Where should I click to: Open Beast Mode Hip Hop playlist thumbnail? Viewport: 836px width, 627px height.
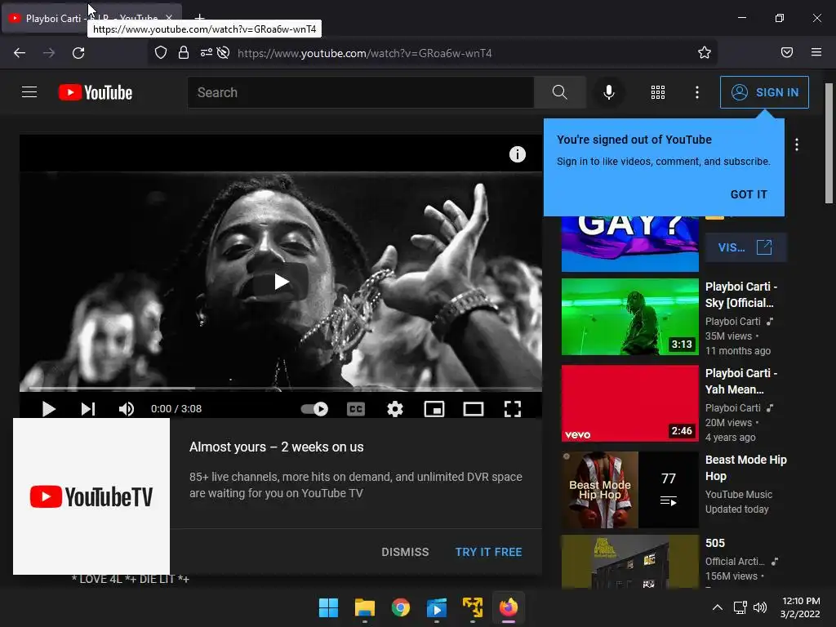[629, 490]
